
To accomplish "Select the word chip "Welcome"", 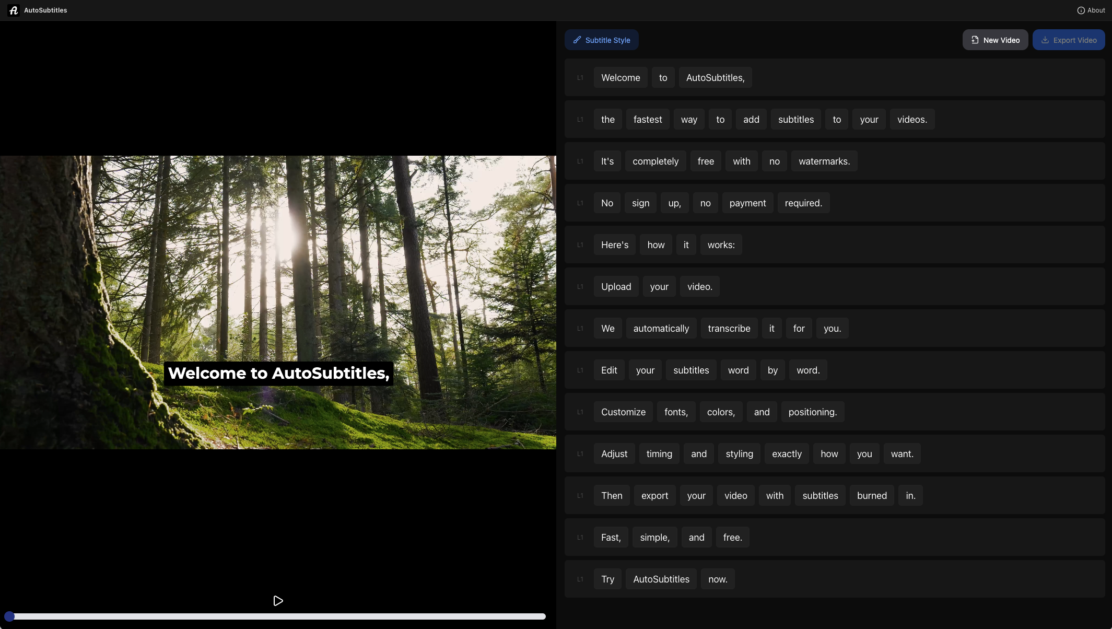I will (620, 77).
